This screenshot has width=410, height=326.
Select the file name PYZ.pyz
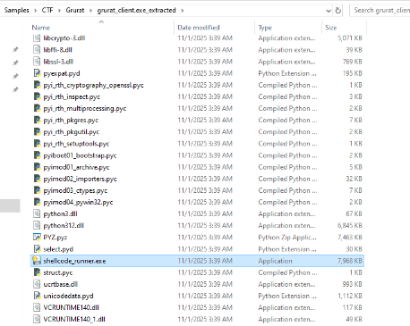point(56,238)
